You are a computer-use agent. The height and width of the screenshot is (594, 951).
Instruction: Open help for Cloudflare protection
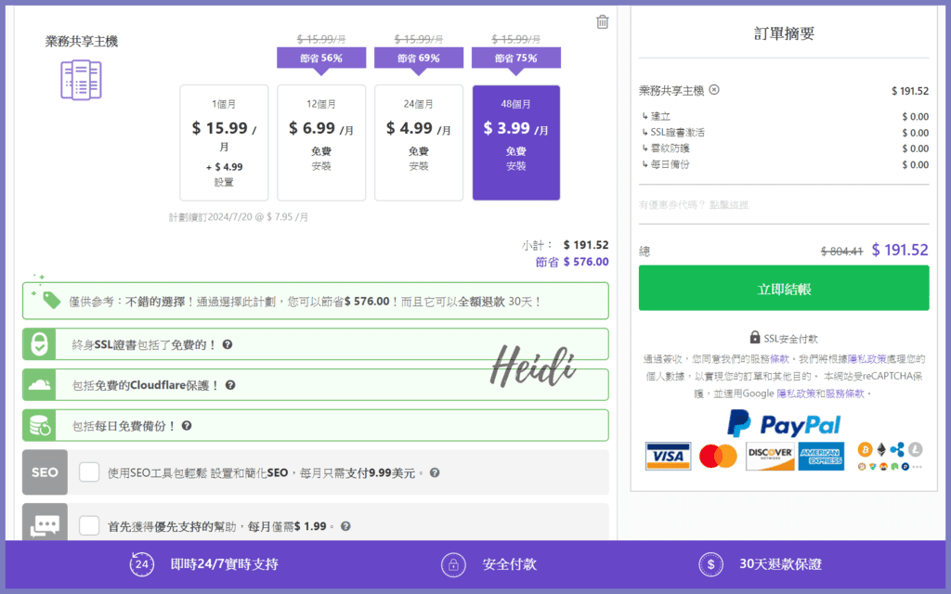tap(230, 385)
